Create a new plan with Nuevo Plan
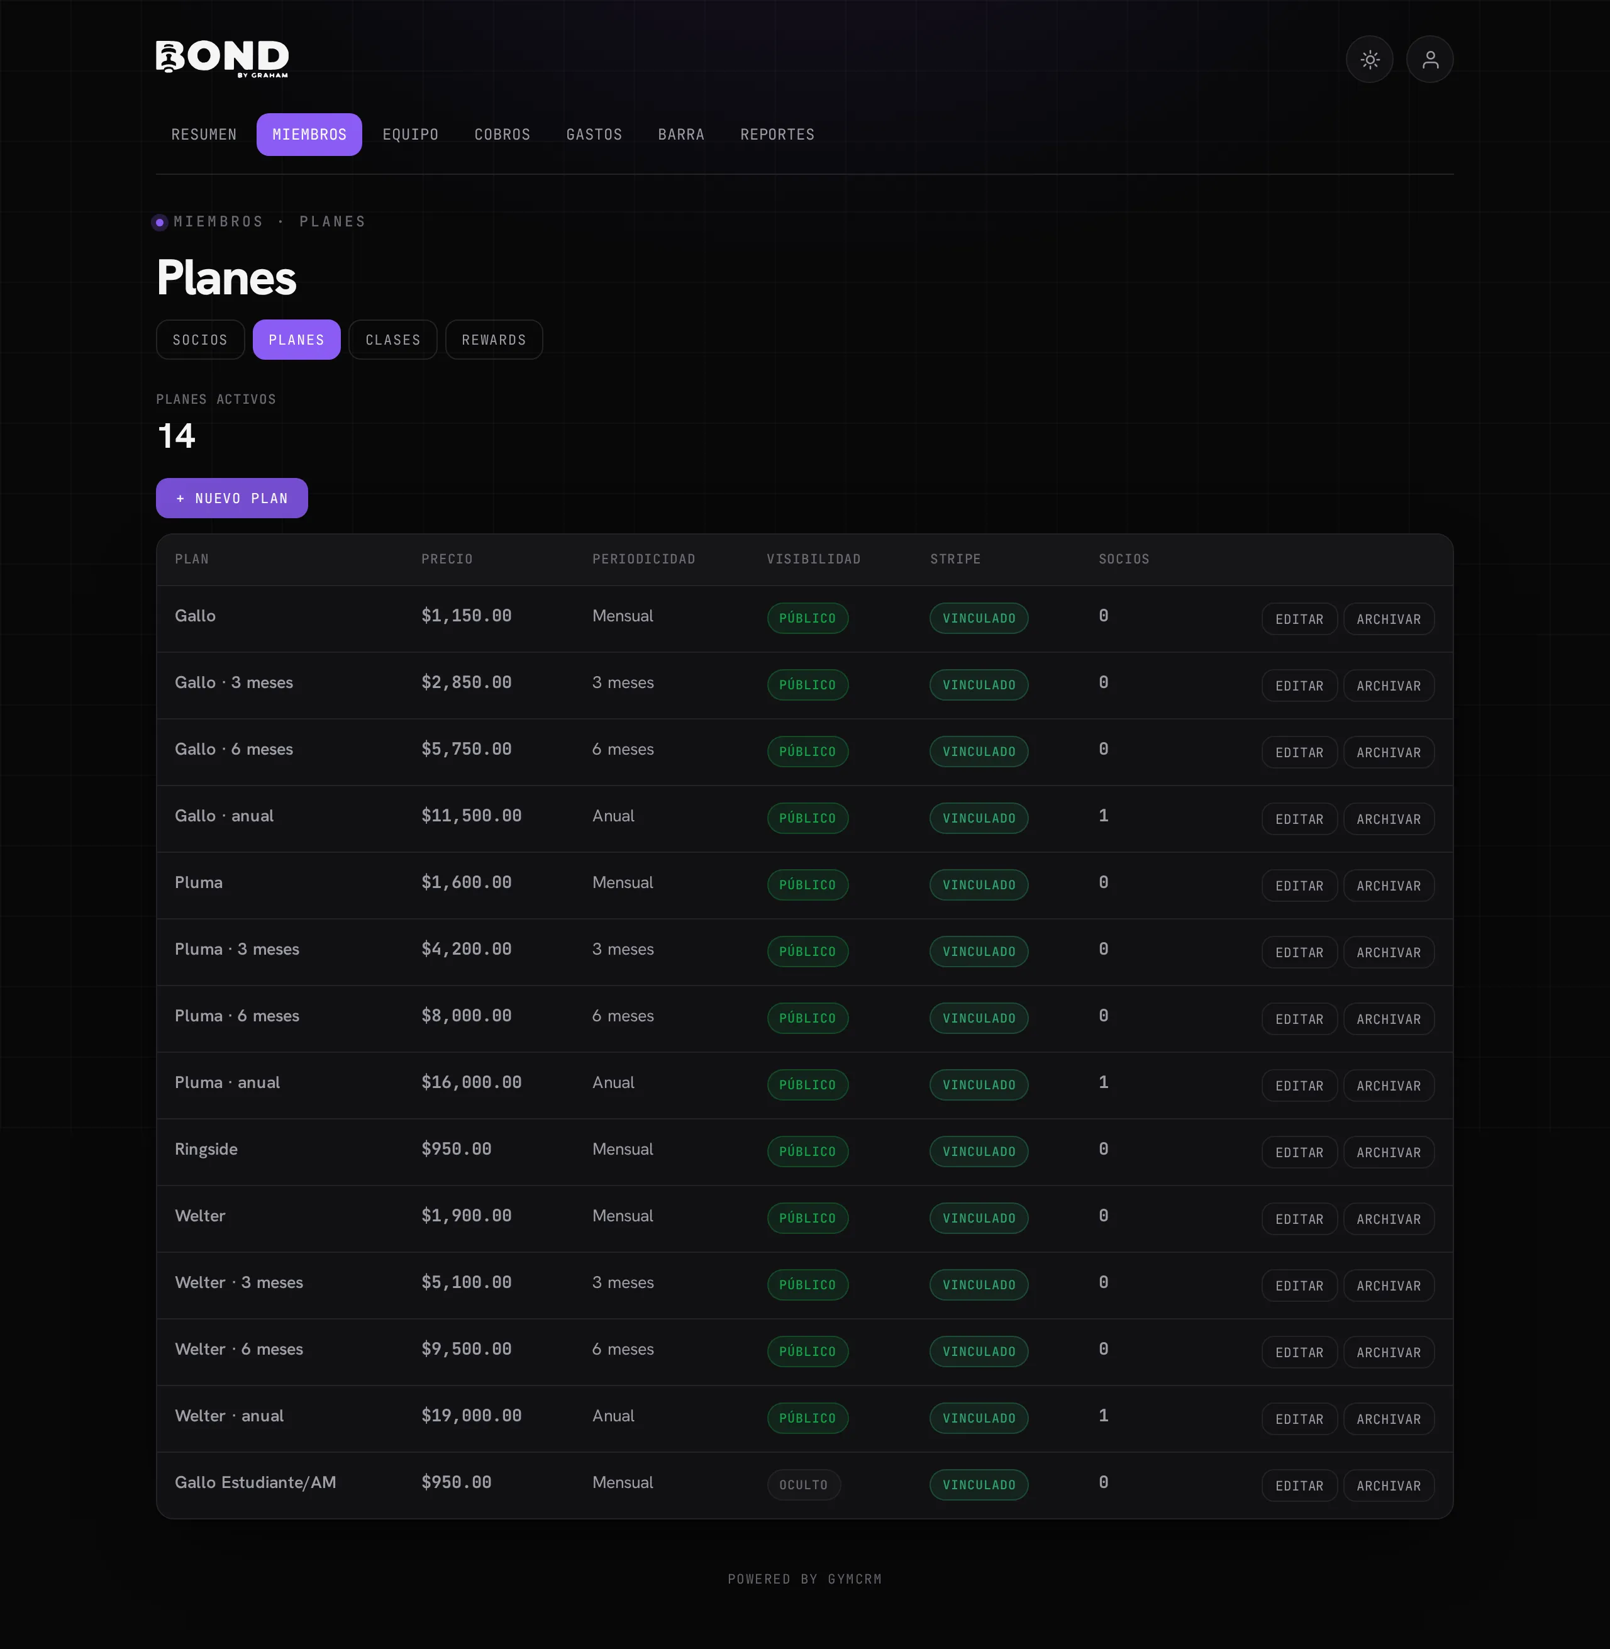Image resolution: width=1610 pixels, height=1649 pixels. 231,498
